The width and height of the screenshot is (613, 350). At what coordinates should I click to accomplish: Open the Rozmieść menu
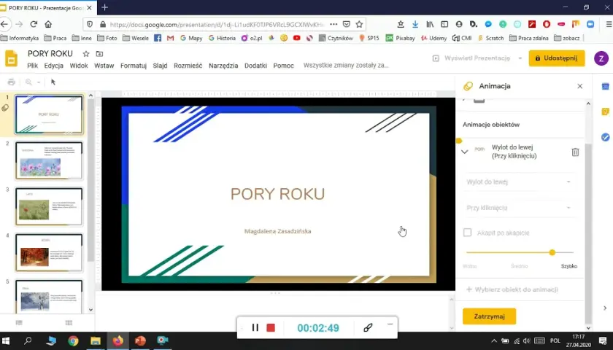pyautogui.click(x=188, y=66)
